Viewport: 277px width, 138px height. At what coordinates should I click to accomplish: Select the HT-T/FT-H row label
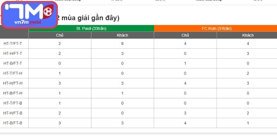click(x=13, y=73)
